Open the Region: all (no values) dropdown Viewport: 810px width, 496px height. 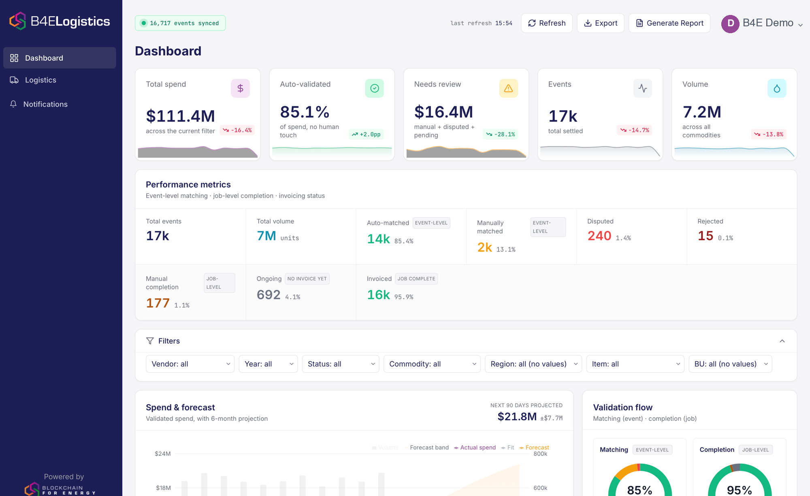click(533, 364)
